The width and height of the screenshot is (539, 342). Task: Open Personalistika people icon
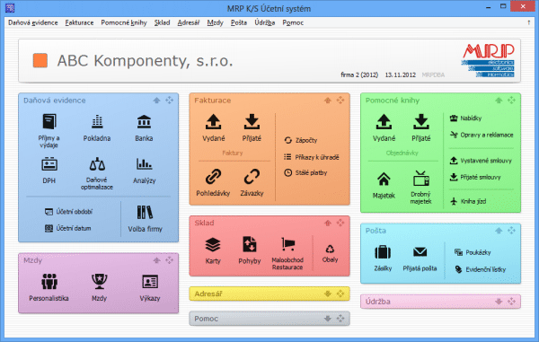point(49,282)
